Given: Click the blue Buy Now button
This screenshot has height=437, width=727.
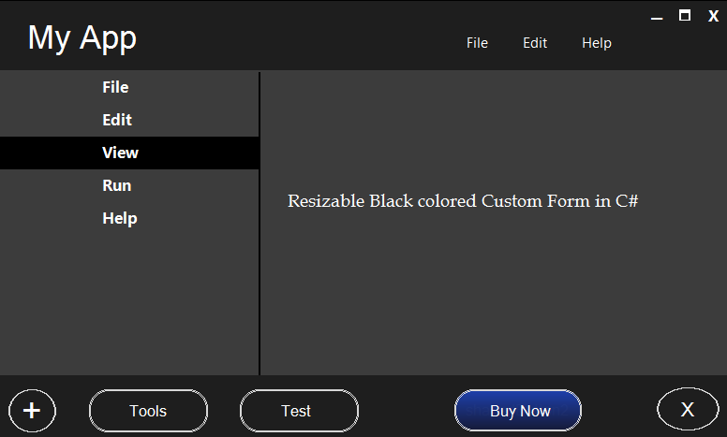Looking at the screenshot, I should pos(519,411).
